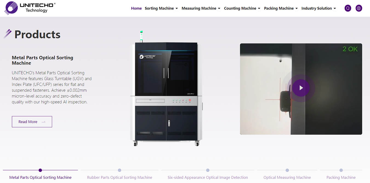
Task: Select the Rubber Parts timeline dot
Action: 119,170
